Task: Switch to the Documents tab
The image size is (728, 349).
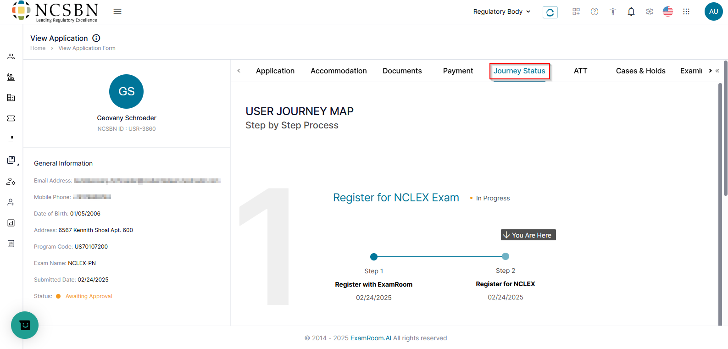Action: 402,71
